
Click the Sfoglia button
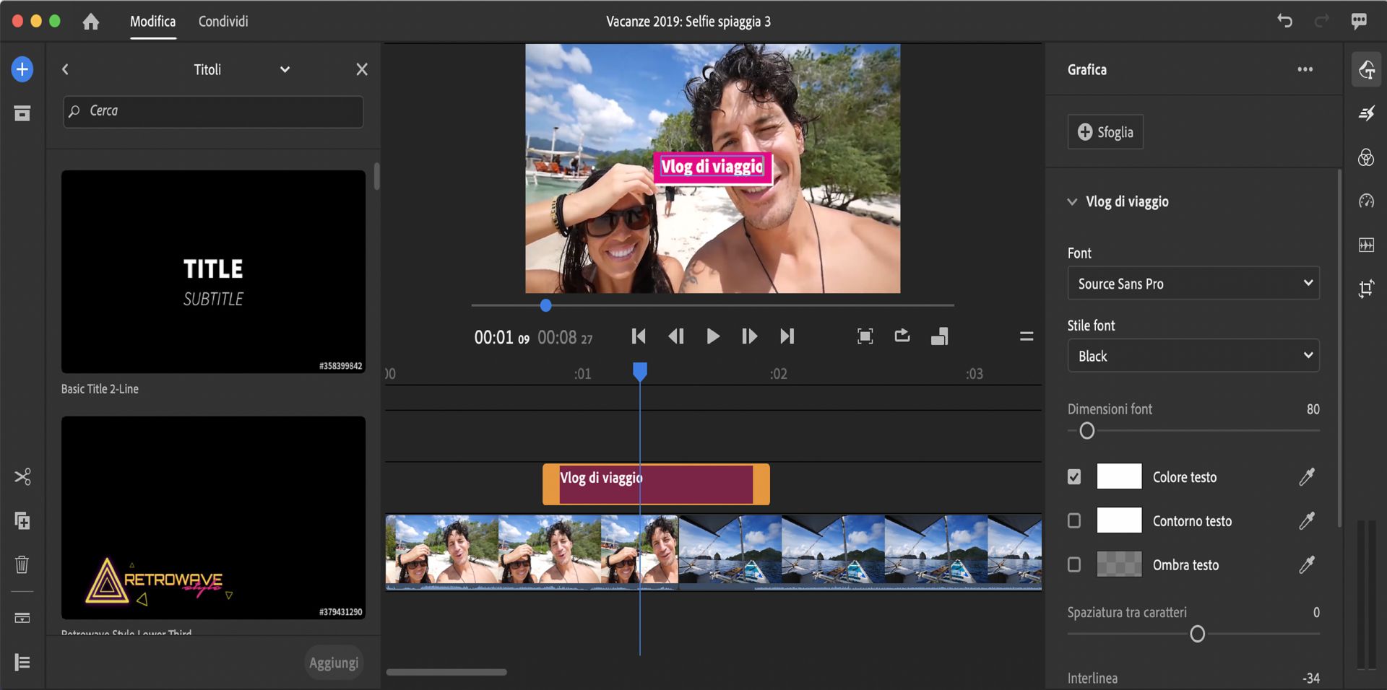click(x=1105, y=132)
